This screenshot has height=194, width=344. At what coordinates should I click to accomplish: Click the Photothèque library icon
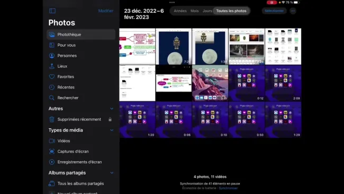[x=52, y=34]
